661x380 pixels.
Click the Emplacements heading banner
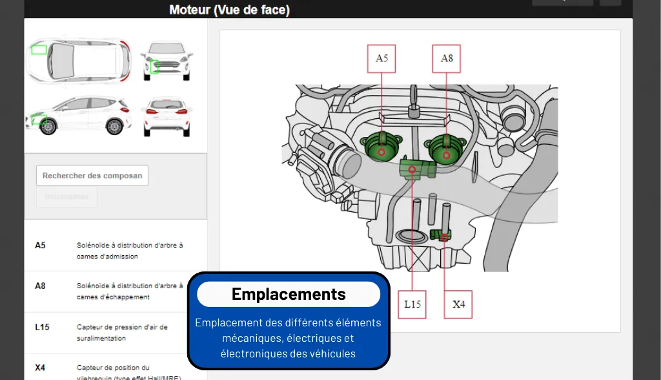pos(289,294)
